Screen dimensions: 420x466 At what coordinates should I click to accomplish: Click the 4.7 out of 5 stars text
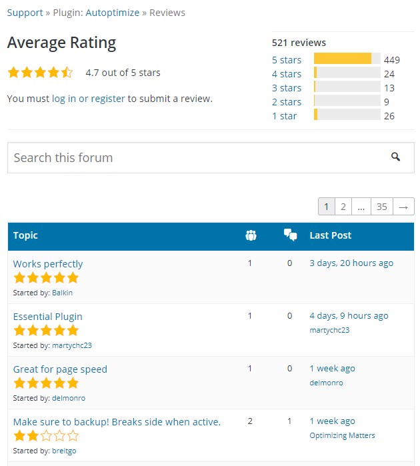point(123,73)
